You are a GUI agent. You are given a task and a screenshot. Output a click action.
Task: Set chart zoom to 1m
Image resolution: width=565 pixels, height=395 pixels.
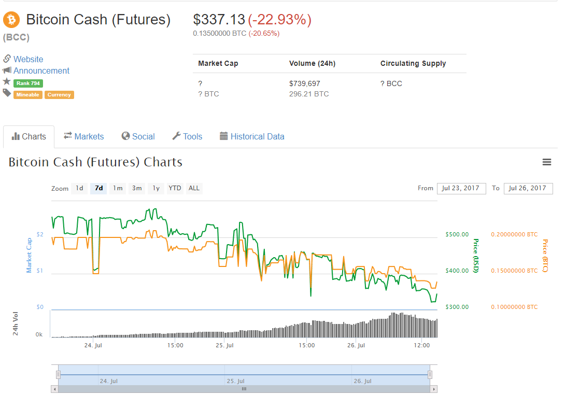click(118, 188)
